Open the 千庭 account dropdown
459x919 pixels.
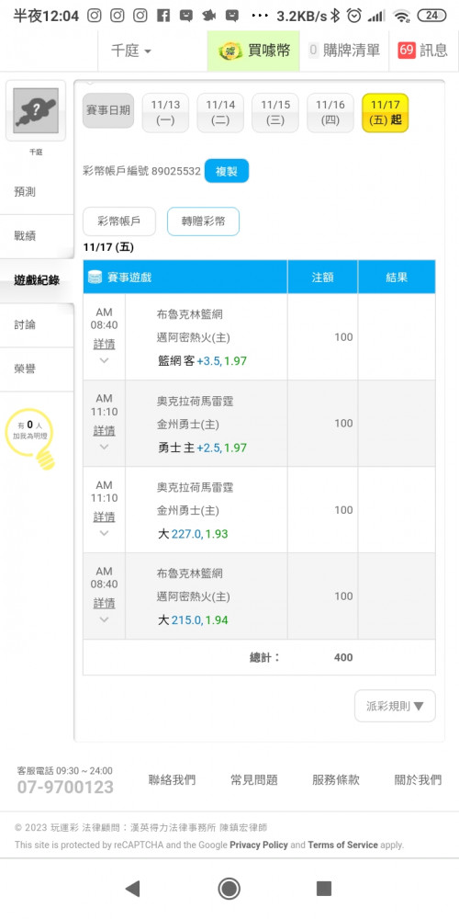coord(131,51)
